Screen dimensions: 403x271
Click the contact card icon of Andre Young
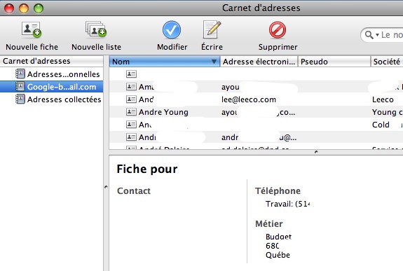click(x=131, y=112)
